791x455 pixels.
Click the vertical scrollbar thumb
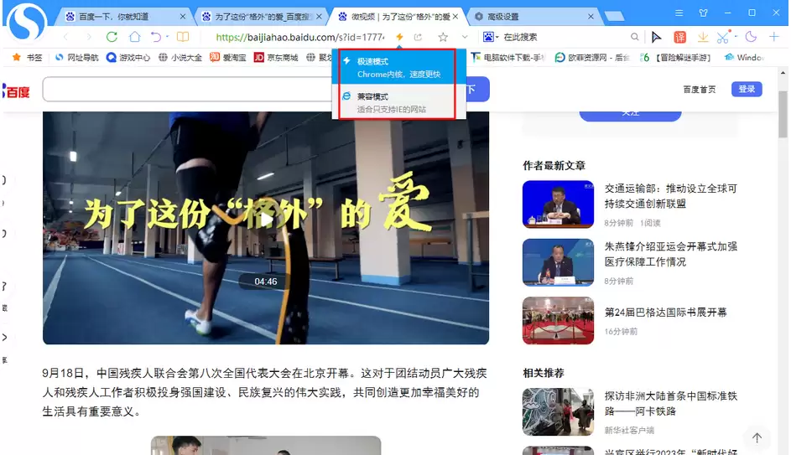(x=783, y=114)
